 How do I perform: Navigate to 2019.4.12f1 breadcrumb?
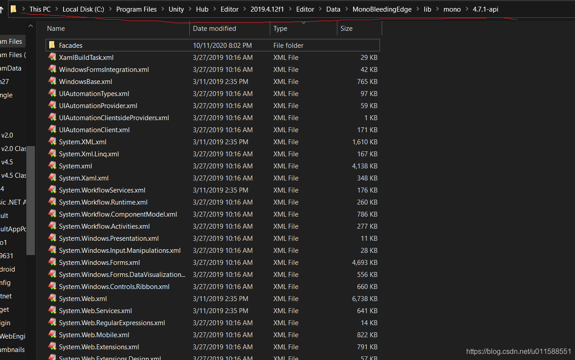tap(267, 9)
